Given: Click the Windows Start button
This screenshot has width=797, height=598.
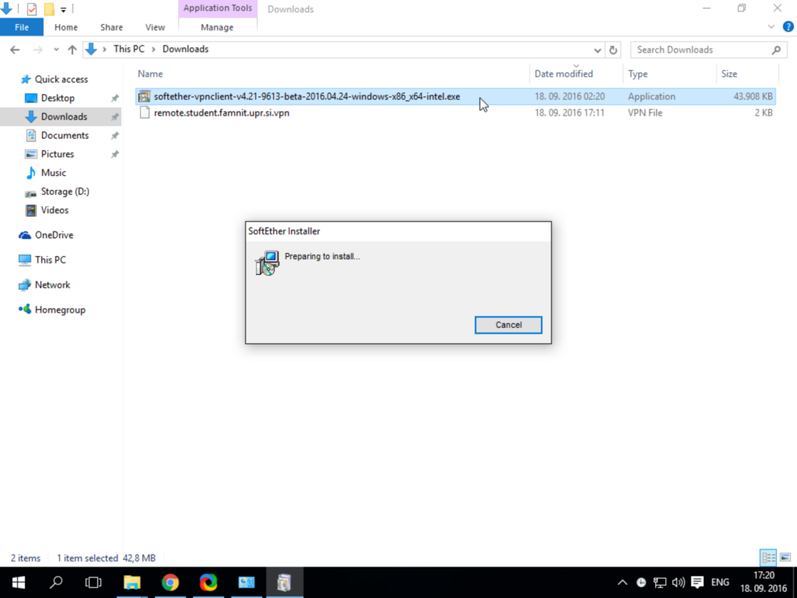Looking at the screenshot, I should pyautogui.click(x=19, y=582).
